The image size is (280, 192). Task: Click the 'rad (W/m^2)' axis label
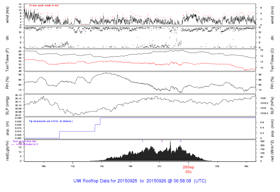pyautogui.click(x=272, y=151)
